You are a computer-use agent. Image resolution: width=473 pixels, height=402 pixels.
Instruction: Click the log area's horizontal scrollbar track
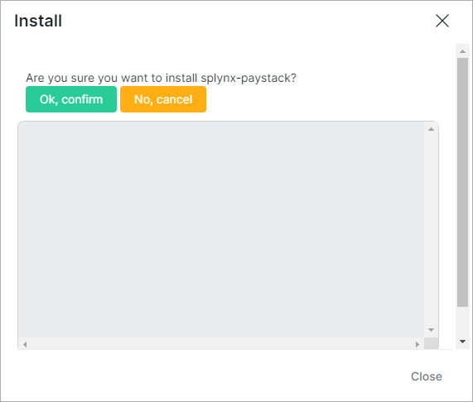[221, 344]
